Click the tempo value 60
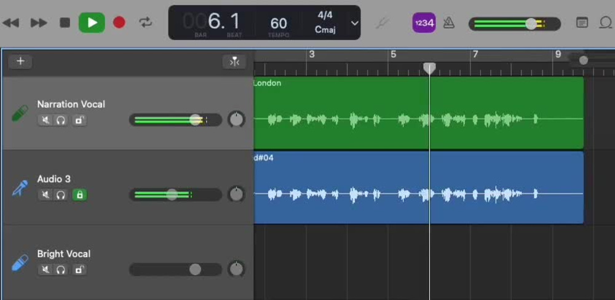Viewport: 615px width, 300px height. click(x=279, y=23)
